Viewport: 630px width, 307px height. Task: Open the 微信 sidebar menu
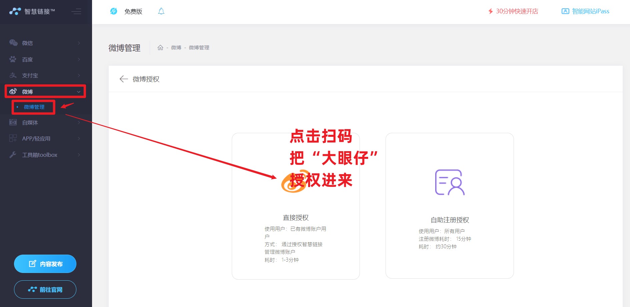(46, 43)
